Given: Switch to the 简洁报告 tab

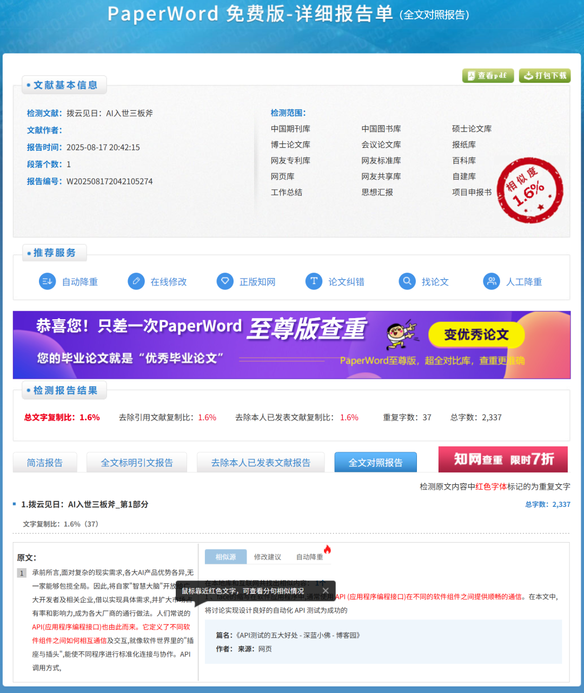Looking at the screenshot, I should 45,463.
